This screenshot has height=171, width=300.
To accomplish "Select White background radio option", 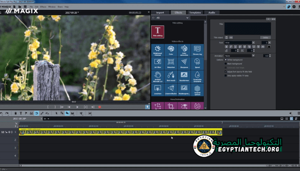I will click(226, 60).
